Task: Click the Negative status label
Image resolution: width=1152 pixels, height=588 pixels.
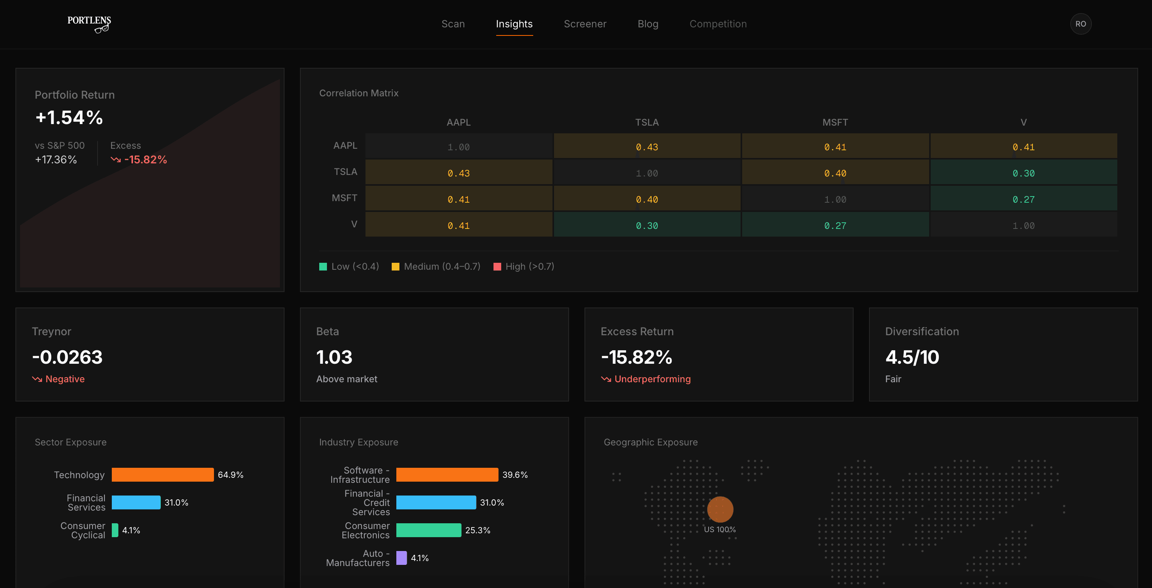Action: (65, 379)
